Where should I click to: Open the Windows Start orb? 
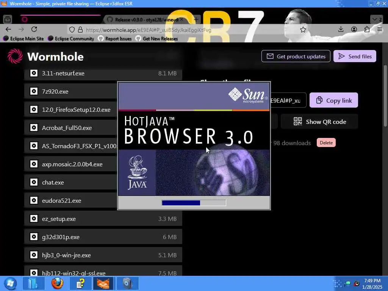10,283
